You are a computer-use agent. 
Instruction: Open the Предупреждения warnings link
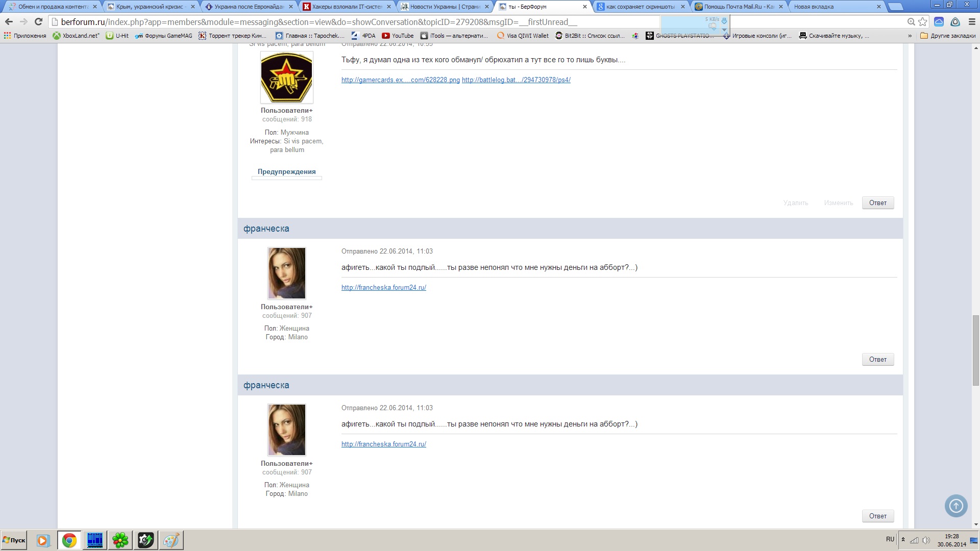286,171
